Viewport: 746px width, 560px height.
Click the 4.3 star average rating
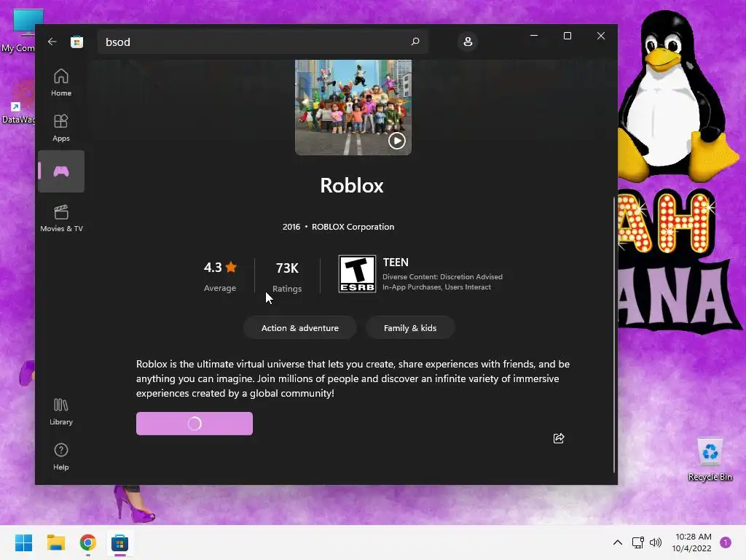pos(220,276)
